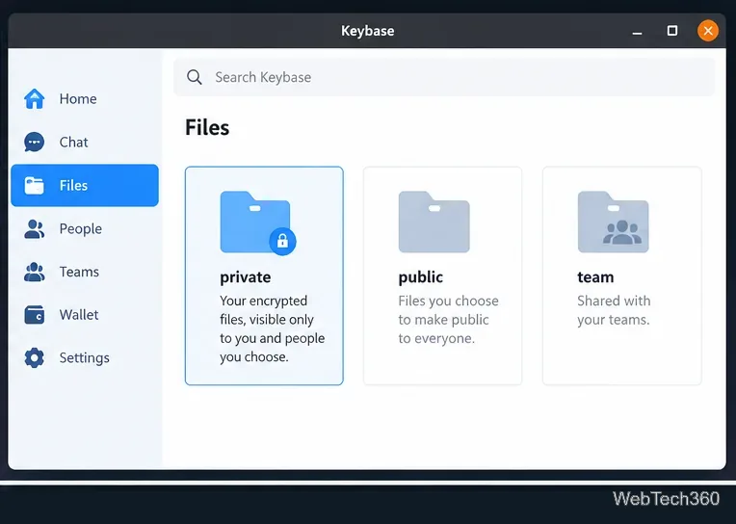This screenshot has width=736, height=524.
Task: Click 'Your encrypted files' description text
Action: pos(273,328)
